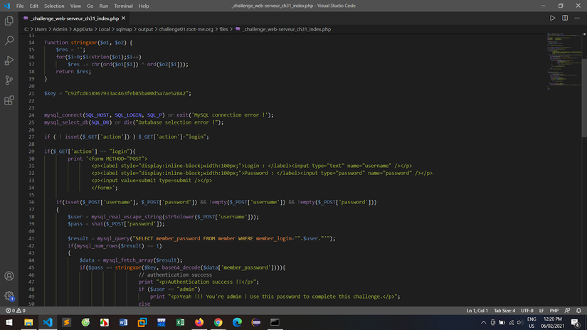Screen dimensions: 587x330
Task: Open Google Chrome from the taskbar
Action: coord(218,322)
